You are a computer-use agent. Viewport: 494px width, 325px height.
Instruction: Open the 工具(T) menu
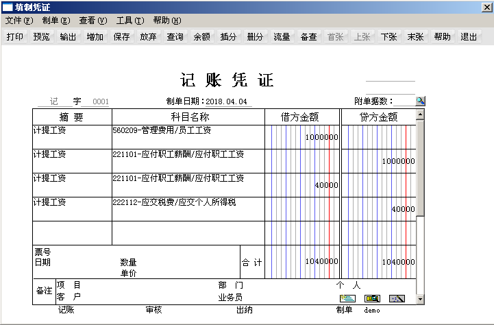[x=130, y=21]
